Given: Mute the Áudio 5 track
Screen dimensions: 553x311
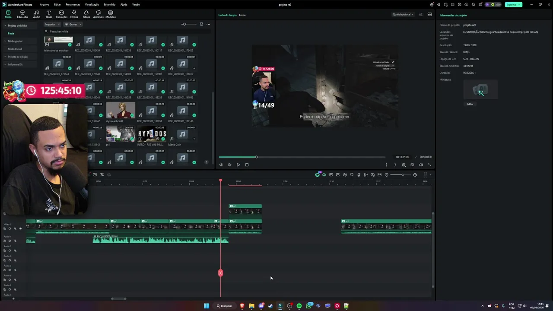Looking at the screenshot, I should click(10, 279).
